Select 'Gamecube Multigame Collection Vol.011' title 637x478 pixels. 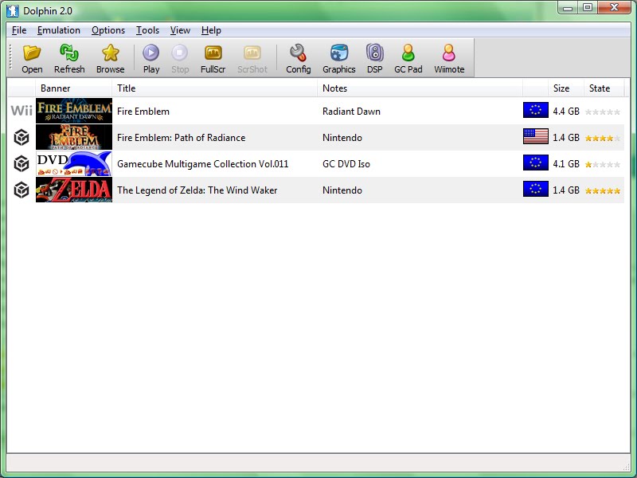coord(203,164)
